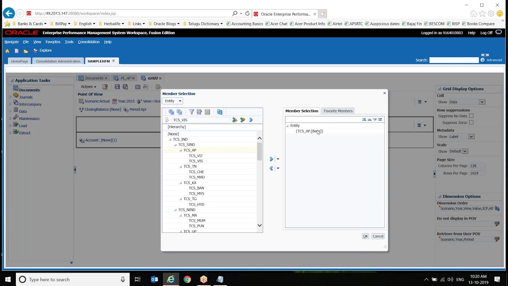Open Google Chrome from the taskbar
Screen dimensions: 508x286
(187, 279)
